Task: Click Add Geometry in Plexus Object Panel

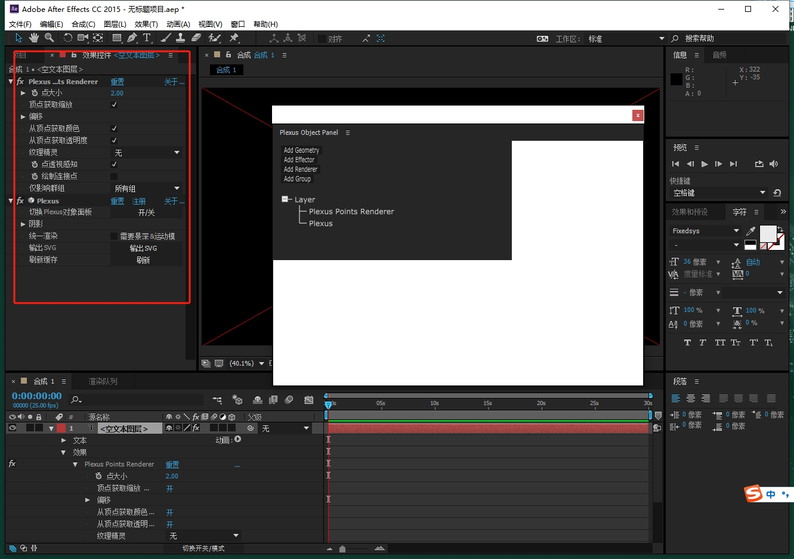Action: pos(301,150)
